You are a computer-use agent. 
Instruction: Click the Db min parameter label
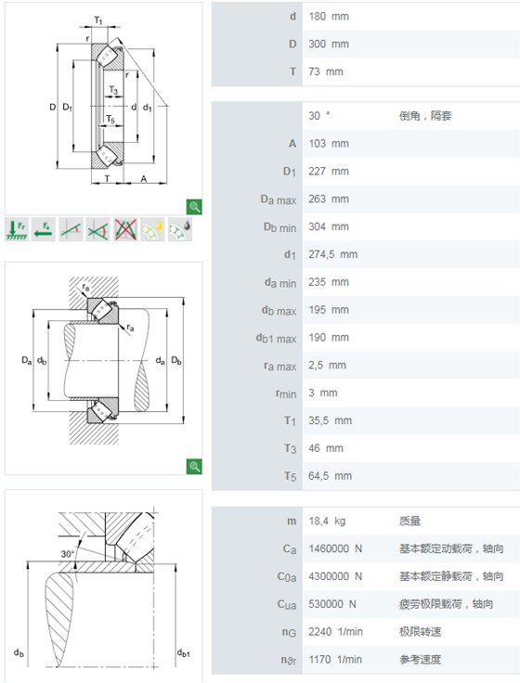coord(279,227)
